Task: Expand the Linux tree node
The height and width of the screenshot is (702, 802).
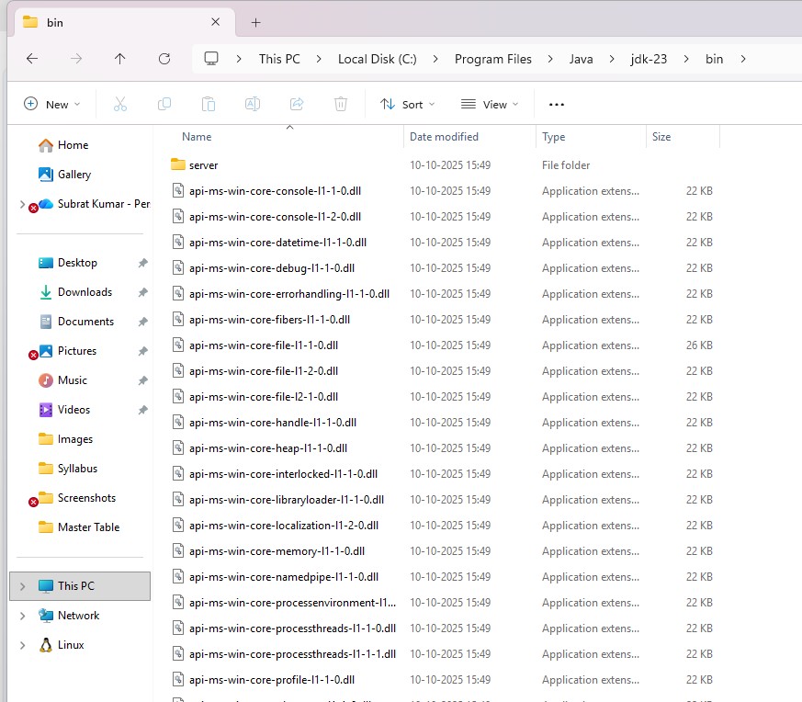Action: tap(22, 645)
